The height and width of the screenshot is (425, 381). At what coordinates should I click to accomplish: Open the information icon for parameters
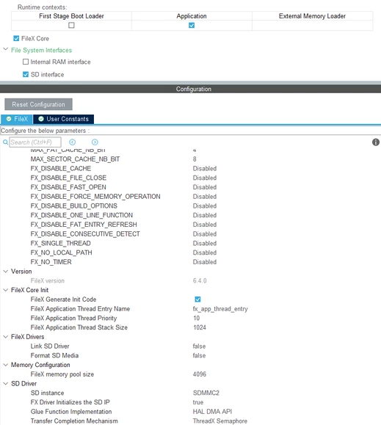(376, 142)
